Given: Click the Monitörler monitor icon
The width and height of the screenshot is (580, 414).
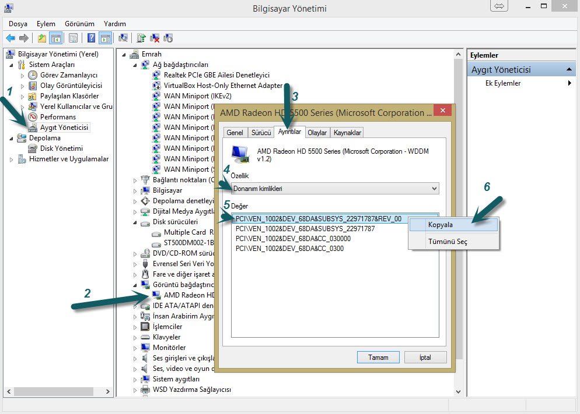Looking at the screenshot, I should point(145,348).
